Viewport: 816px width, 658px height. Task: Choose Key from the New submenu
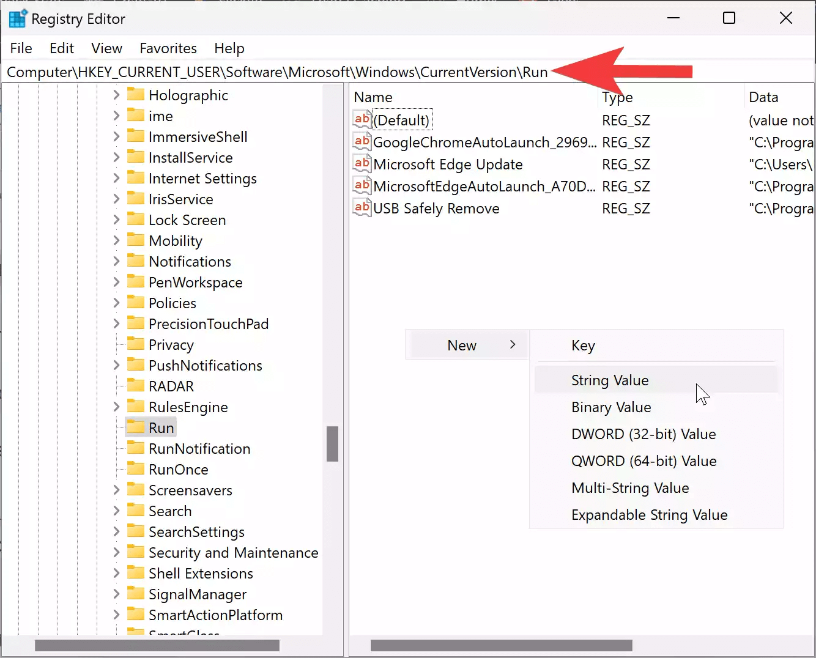tap(656, 346)
